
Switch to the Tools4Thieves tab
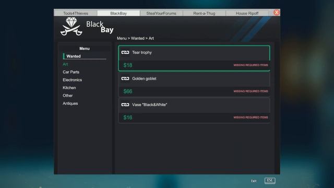(x=76, y=13)
